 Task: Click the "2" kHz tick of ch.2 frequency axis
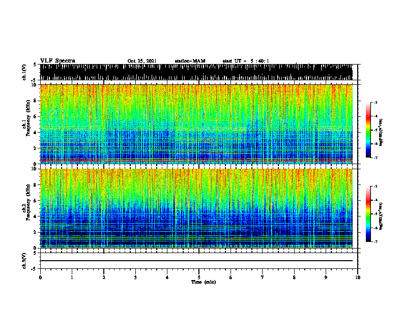point(35,232)
